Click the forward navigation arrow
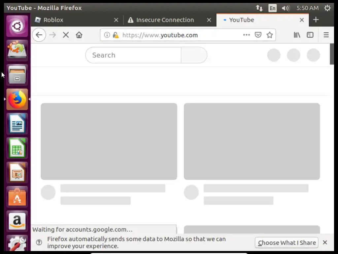The image size is (338, 254). (x=52, y=35)
